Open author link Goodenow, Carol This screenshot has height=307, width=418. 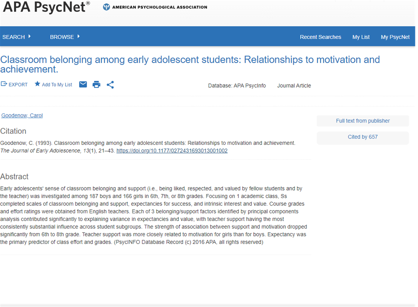pos(22,115)
